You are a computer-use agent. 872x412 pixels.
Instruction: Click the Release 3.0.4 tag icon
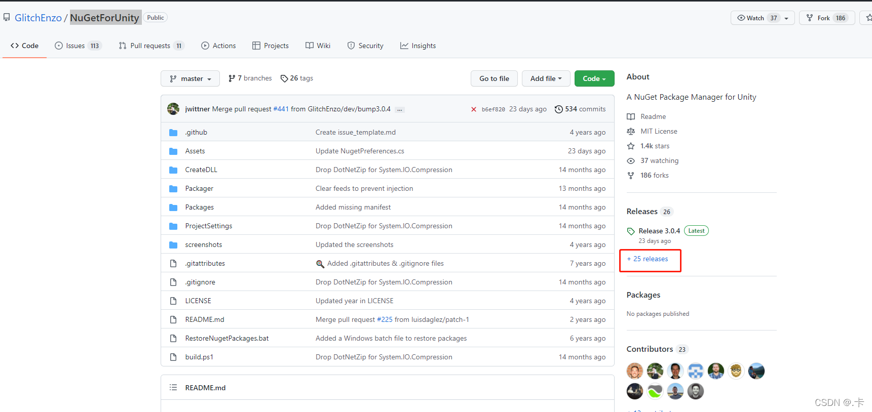tap(631, 231)
